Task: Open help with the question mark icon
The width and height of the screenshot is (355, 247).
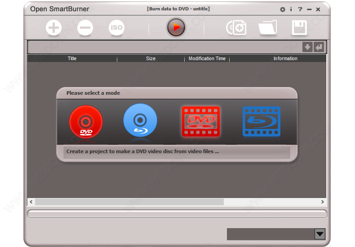Action: click(x=300, y=9)
